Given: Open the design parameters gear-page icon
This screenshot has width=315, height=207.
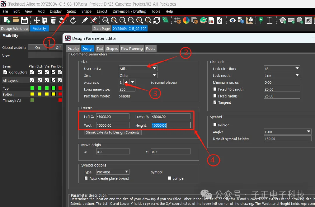Looking at the screenshot, I should click(x=220, y=20).
